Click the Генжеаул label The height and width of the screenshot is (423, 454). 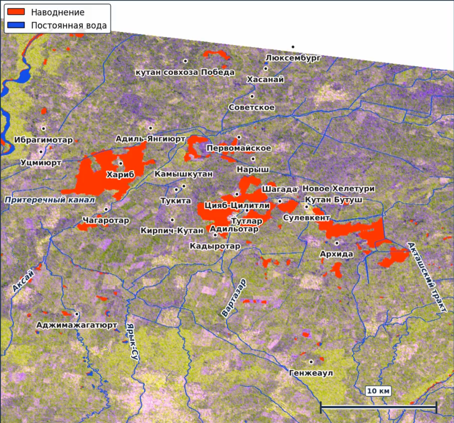pos(311,373)
